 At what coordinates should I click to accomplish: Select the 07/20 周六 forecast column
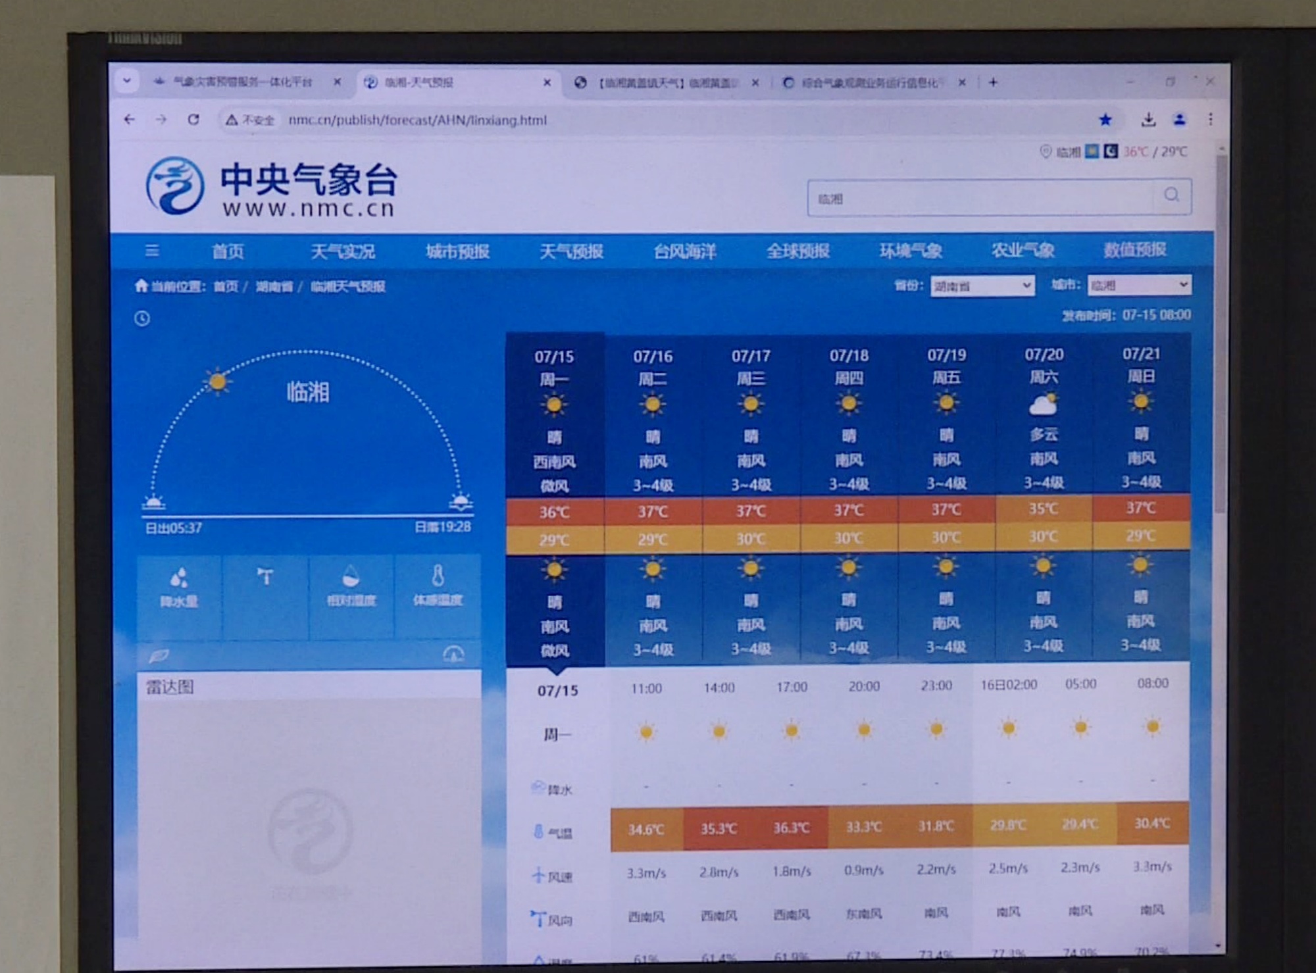[1044, 498]
